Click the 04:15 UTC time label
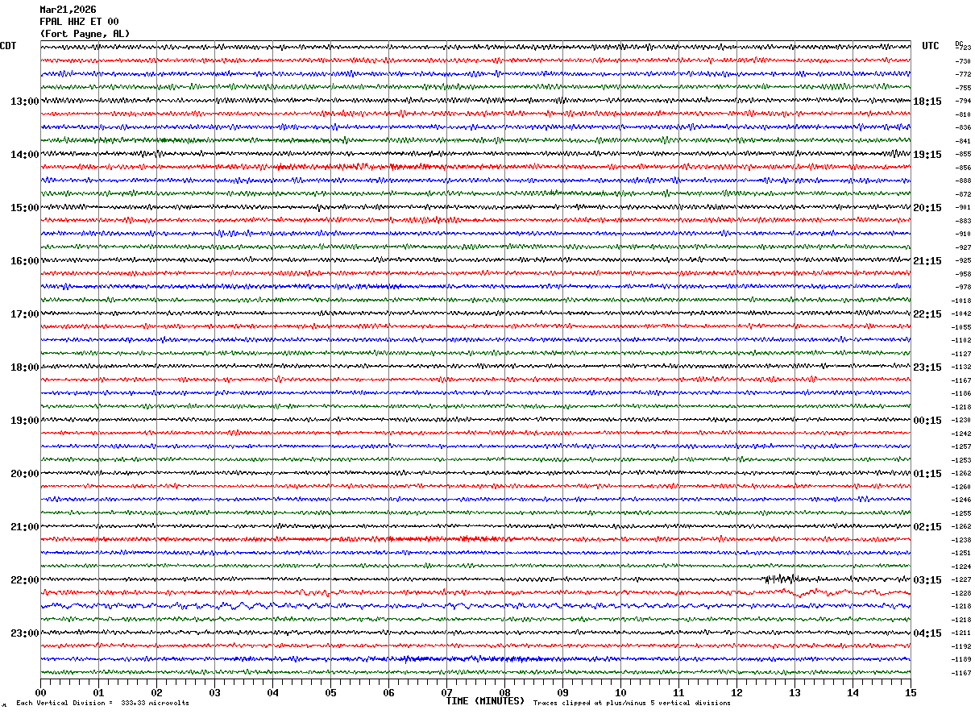This screenshot has height=714, width=975. tap(927, 633)
